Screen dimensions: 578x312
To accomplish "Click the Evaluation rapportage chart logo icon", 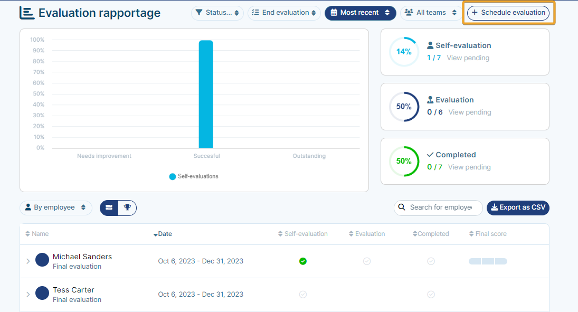I will click(x=27, y=13).
